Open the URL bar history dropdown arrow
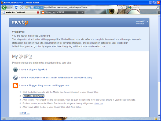 click(125, 8)
